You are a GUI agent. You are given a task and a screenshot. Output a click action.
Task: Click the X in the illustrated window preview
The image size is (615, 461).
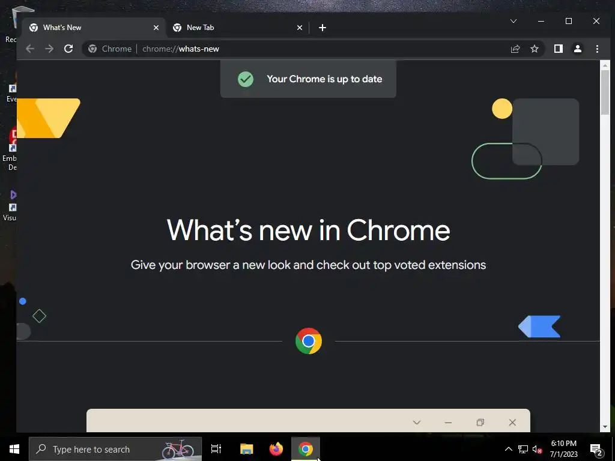512,422
